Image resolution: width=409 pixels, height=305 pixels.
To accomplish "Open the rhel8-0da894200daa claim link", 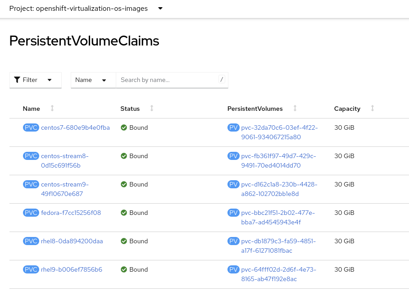I will [72, 241].
